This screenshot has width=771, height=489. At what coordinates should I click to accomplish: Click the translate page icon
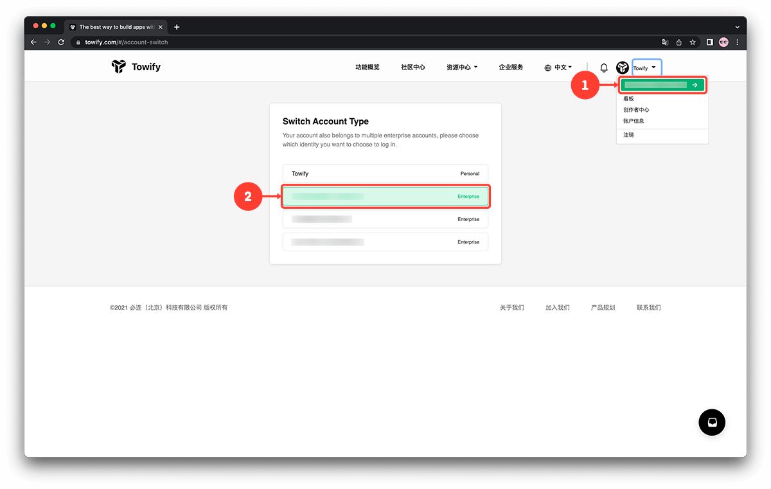click(665, 42)
